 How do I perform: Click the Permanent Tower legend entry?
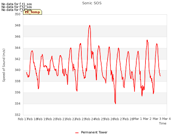(91, 132)
